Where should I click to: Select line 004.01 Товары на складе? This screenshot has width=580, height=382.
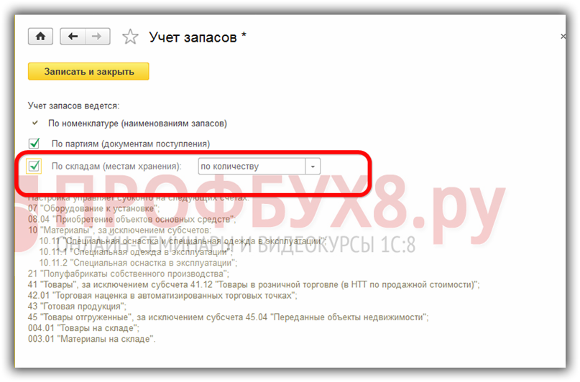point(83,328)
